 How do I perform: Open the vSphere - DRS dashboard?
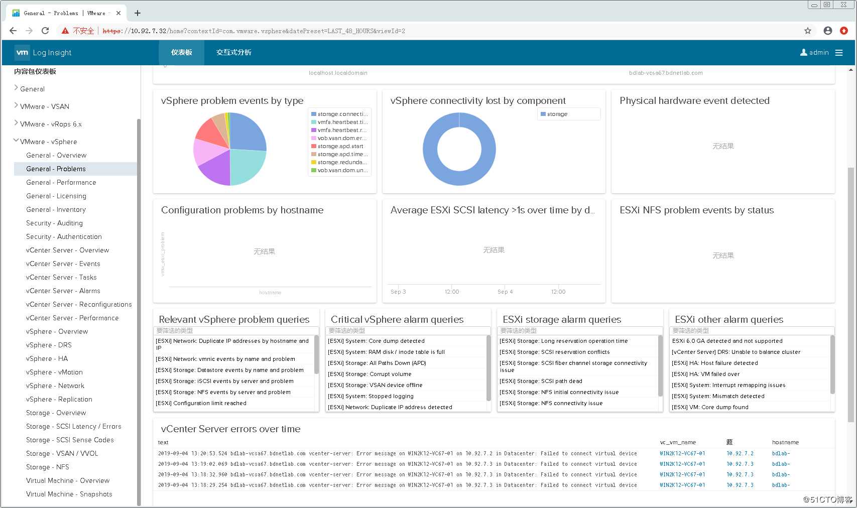coord(49,345)
